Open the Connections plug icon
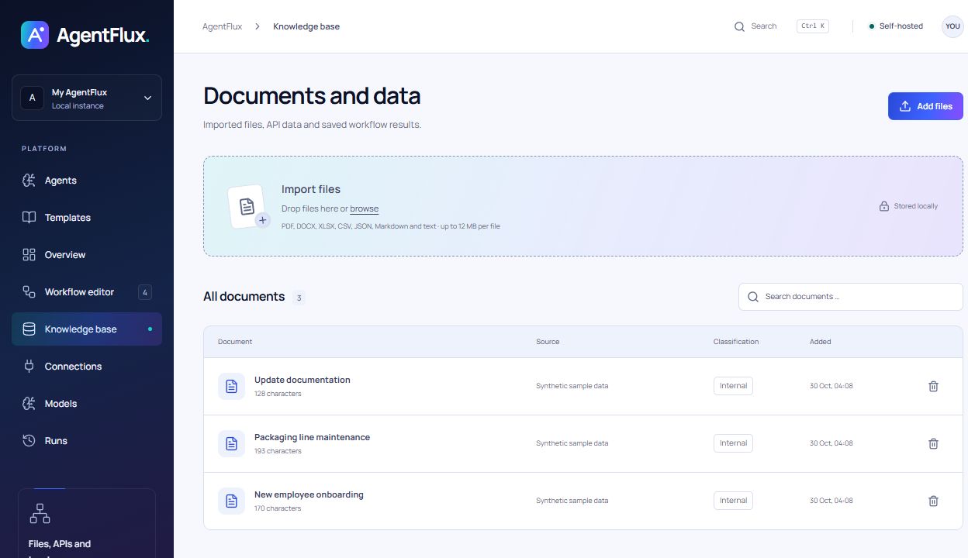The width and height of the screenshot is (968, 558). [x=29, y=367]
